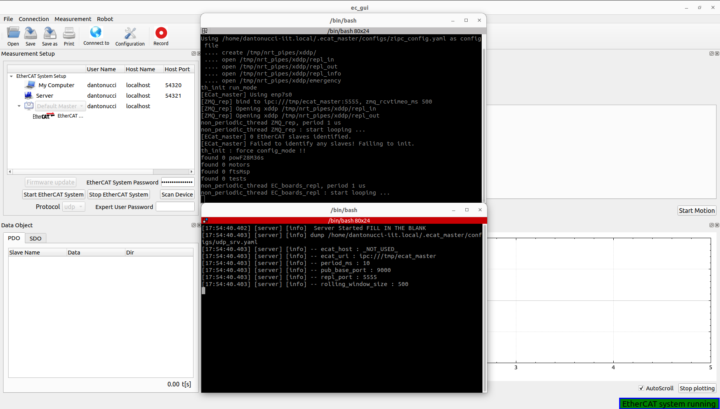
Task: Float the top right dock panel
Action: point(711,54)
